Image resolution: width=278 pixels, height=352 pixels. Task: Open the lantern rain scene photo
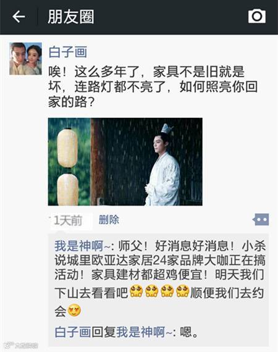[125, 162]
